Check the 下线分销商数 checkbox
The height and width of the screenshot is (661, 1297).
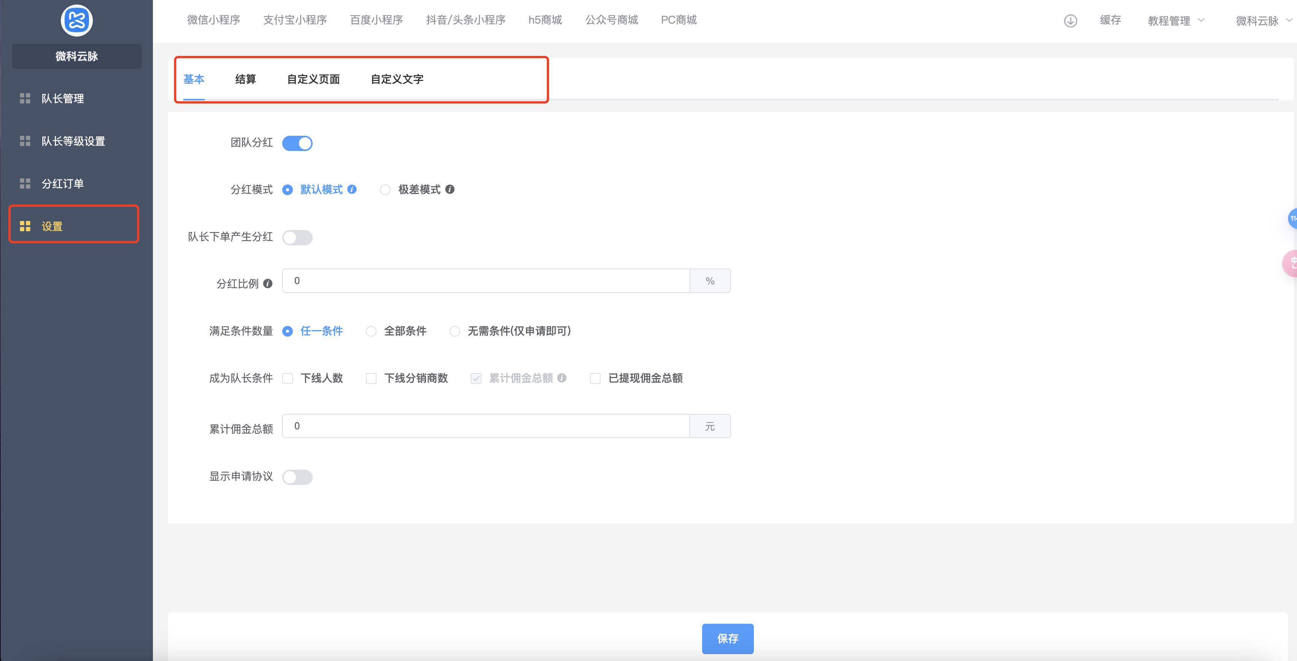click(x=371, y=378)
